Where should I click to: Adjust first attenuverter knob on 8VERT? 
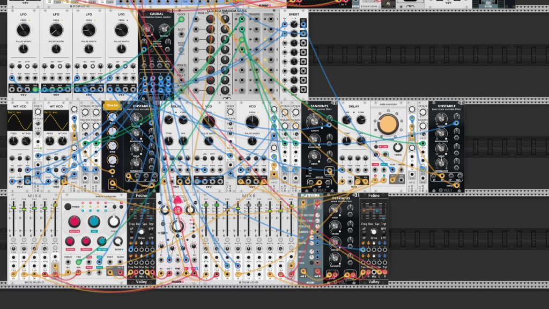pos(294,25)
